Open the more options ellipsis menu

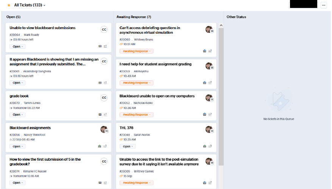[324, 5]
